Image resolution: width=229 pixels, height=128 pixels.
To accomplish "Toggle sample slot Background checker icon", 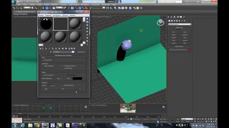I will (x=87, y=25).
